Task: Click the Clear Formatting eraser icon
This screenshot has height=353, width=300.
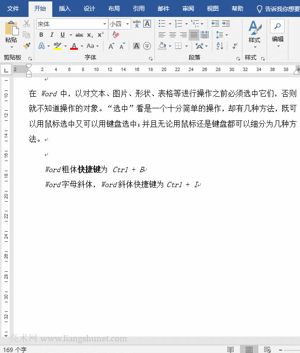Action: (116, 35)
